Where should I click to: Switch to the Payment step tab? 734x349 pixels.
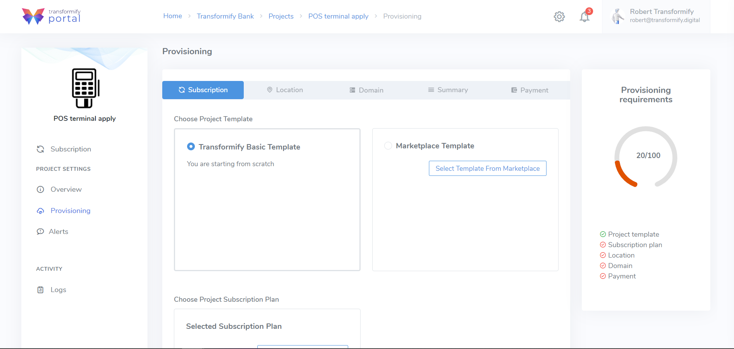(529, 90)
